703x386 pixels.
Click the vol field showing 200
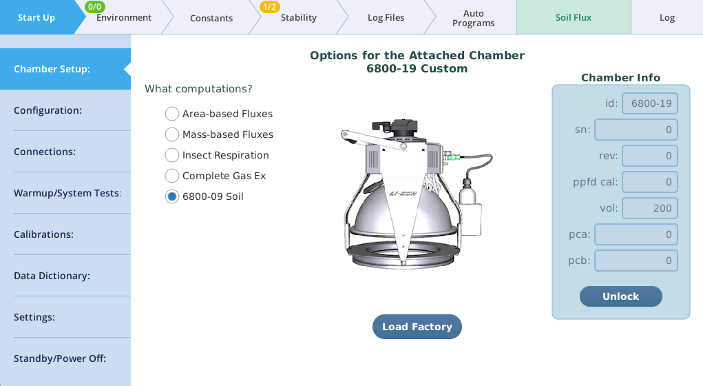pos(650,208)
